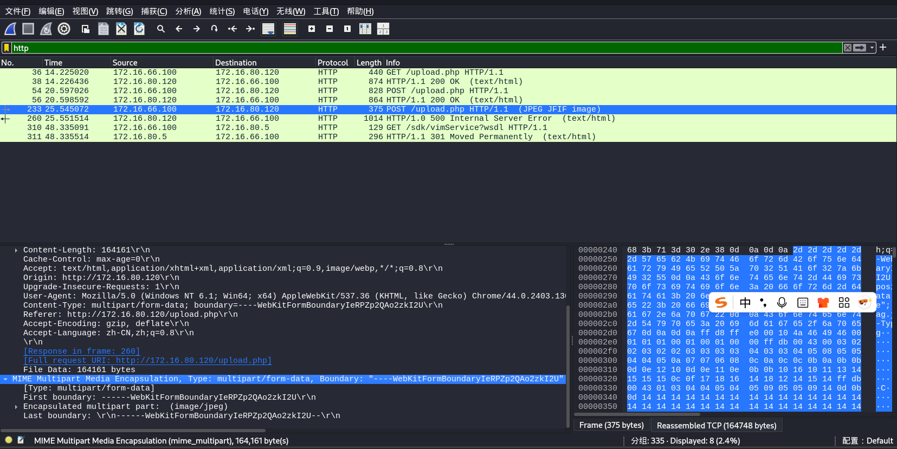Open the 视图(V) menu
Screen dimensions: 897x449
coord(85,11)
